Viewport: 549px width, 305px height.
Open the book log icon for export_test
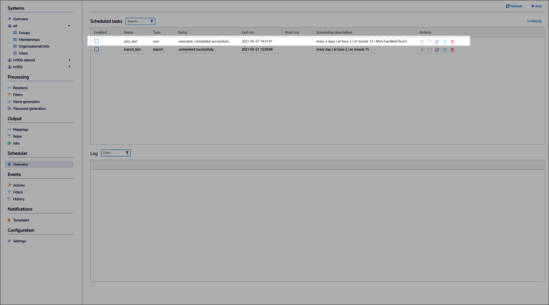tap(445, 50)
